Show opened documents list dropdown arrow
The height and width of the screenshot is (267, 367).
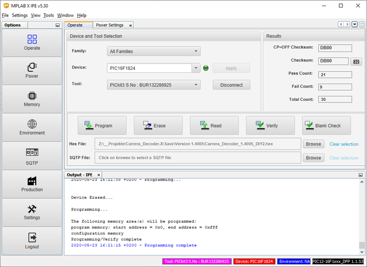point(354,24)
